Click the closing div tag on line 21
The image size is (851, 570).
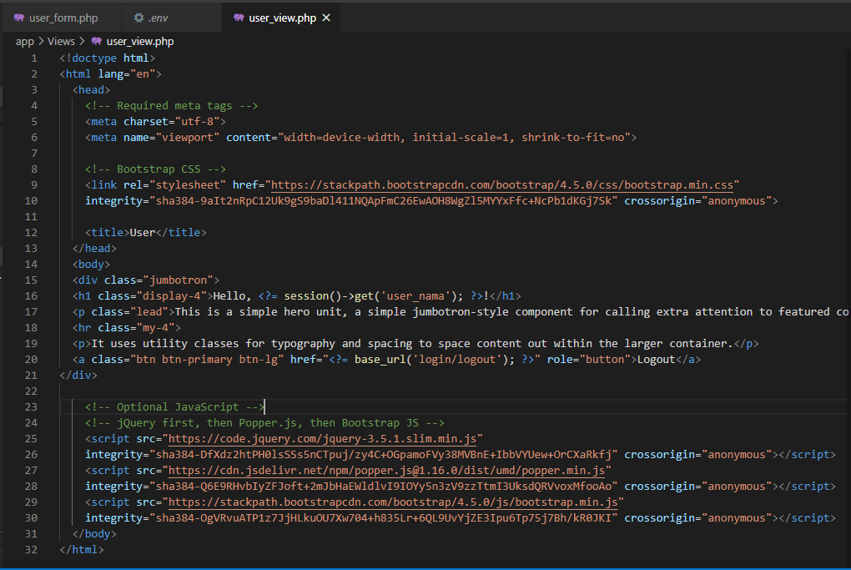click(78, 375)
